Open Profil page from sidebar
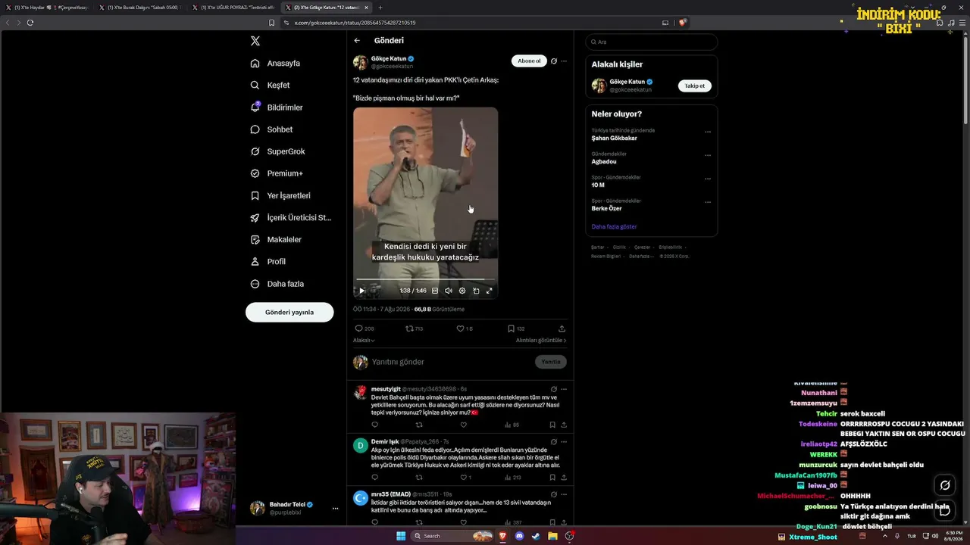 click(268, 261)
